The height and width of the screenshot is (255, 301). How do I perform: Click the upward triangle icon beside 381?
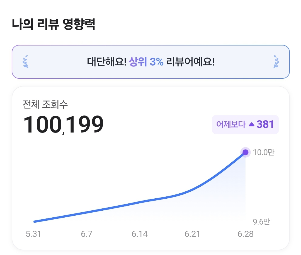pyautogui.click(x=251, y=124)
